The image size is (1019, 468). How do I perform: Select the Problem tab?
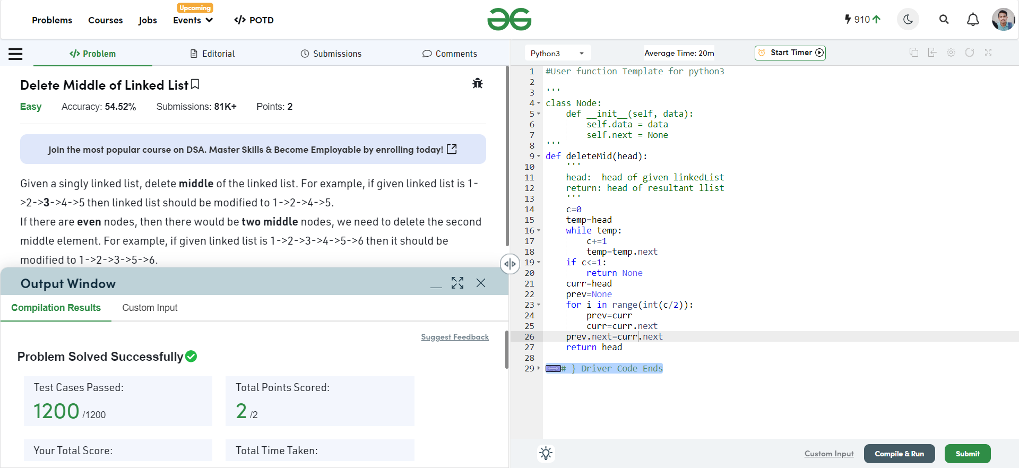pos(92,54)
